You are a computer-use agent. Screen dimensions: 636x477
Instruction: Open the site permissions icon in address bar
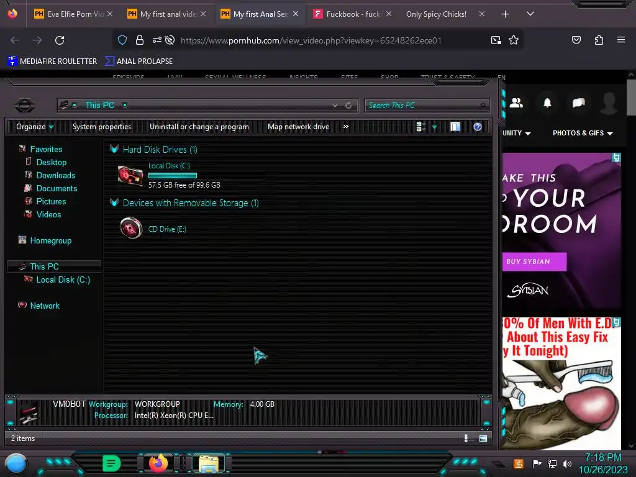click(x=157, y=40)
